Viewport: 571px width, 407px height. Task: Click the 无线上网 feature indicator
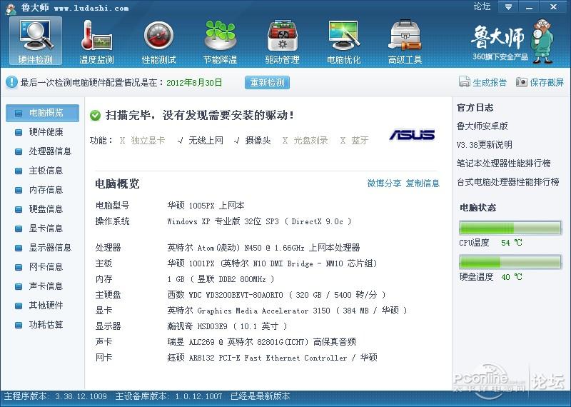pyautogui.click(x=201, y=141)
